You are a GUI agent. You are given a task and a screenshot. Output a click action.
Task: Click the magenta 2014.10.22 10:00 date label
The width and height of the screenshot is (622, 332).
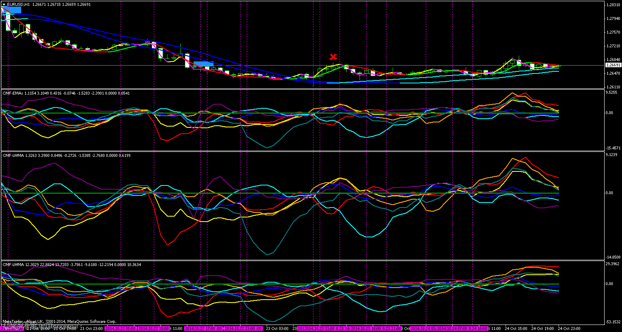point(154,328)
